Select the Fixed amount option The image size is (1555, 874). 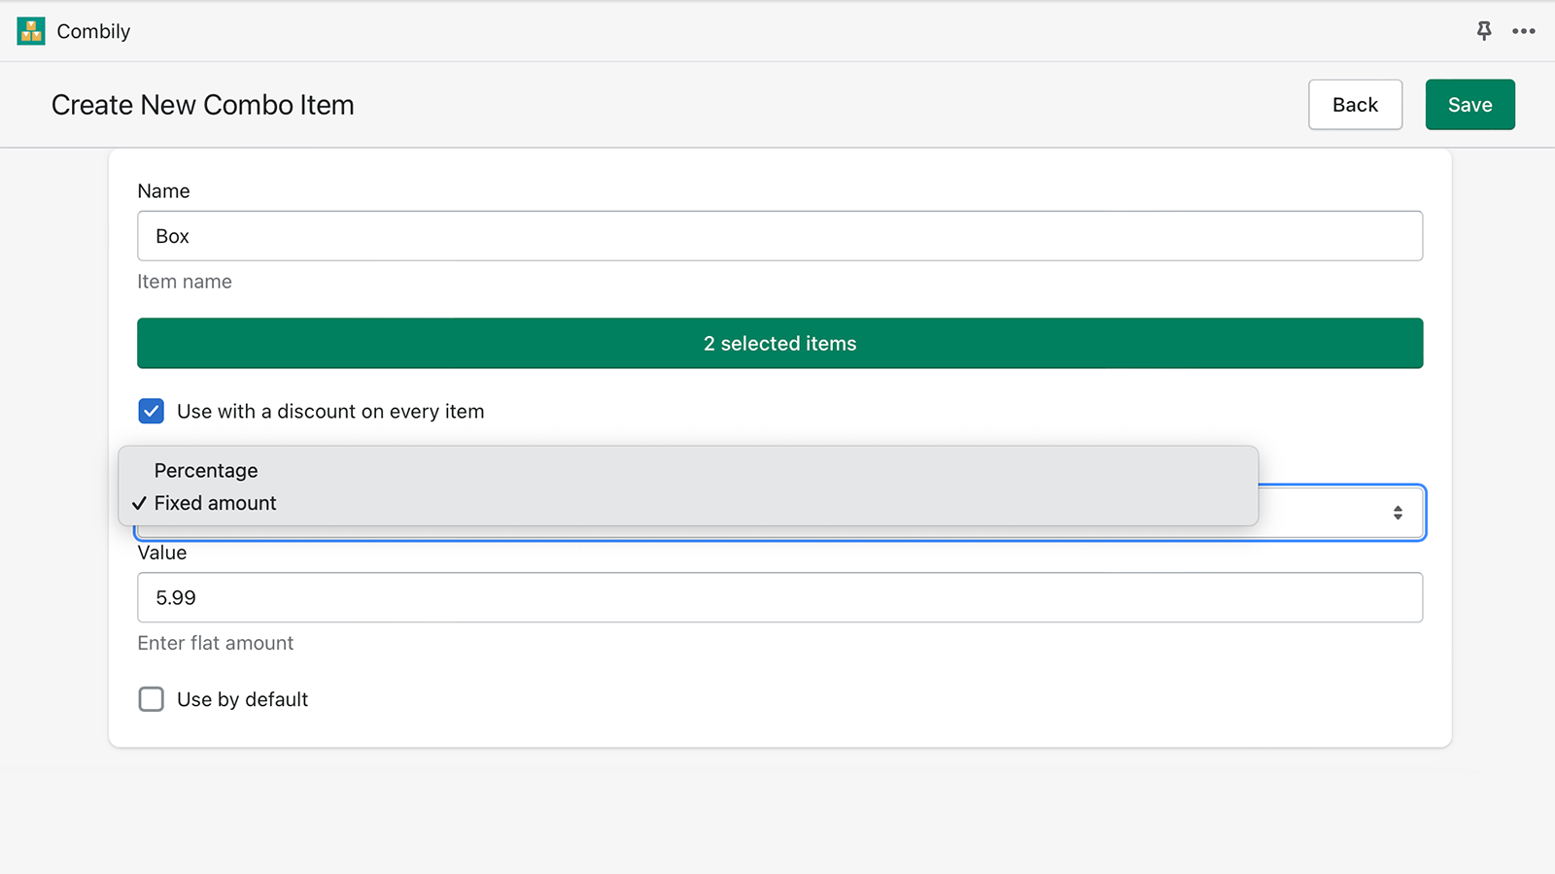216,503
